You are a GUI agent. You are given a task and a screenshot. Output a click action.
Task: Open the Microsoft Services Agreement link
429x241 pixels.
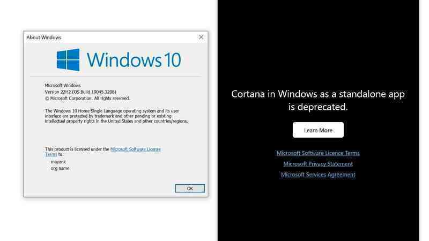pyautogui.click(x=318, y=175)
